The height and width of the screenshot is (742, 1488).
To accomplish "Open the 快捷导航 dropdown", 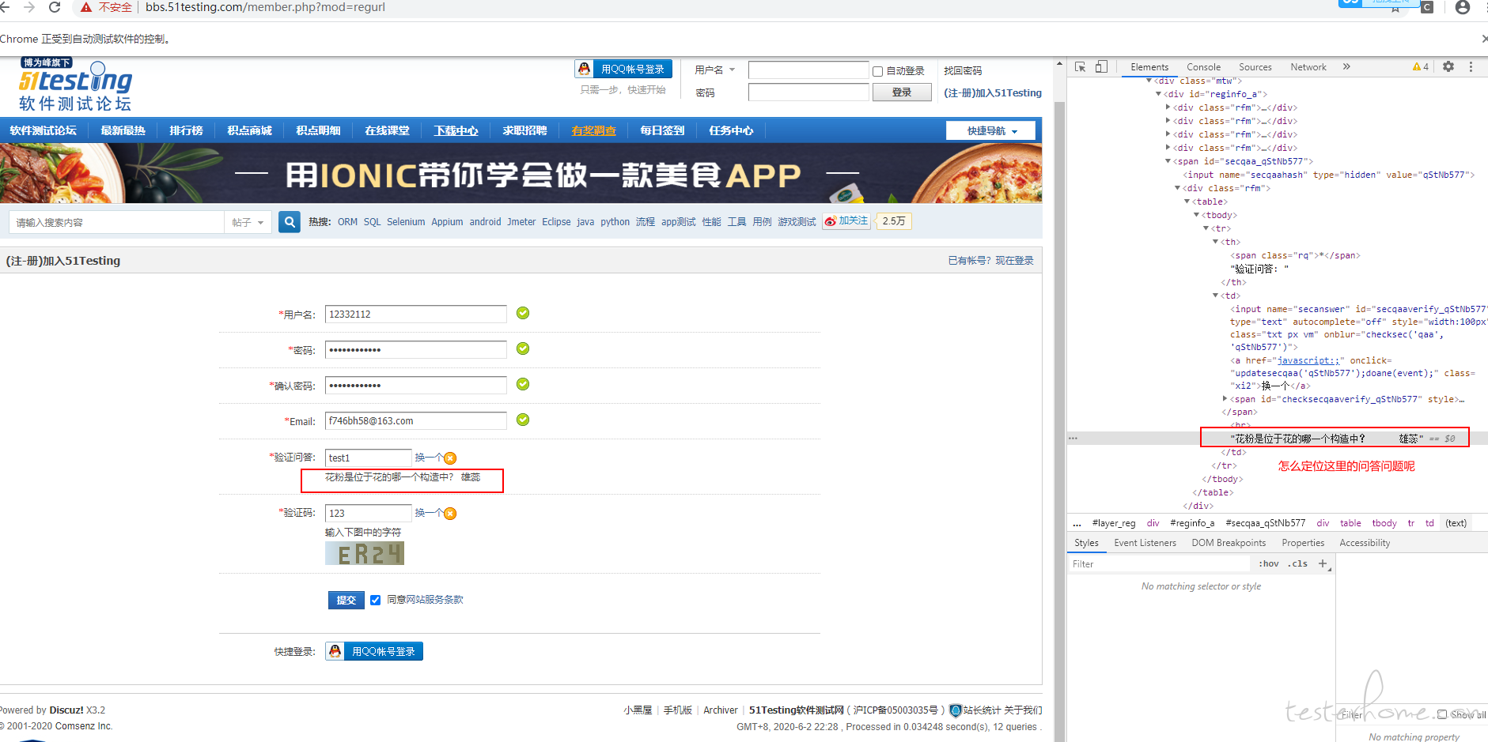I will click(x=990, y=130).
